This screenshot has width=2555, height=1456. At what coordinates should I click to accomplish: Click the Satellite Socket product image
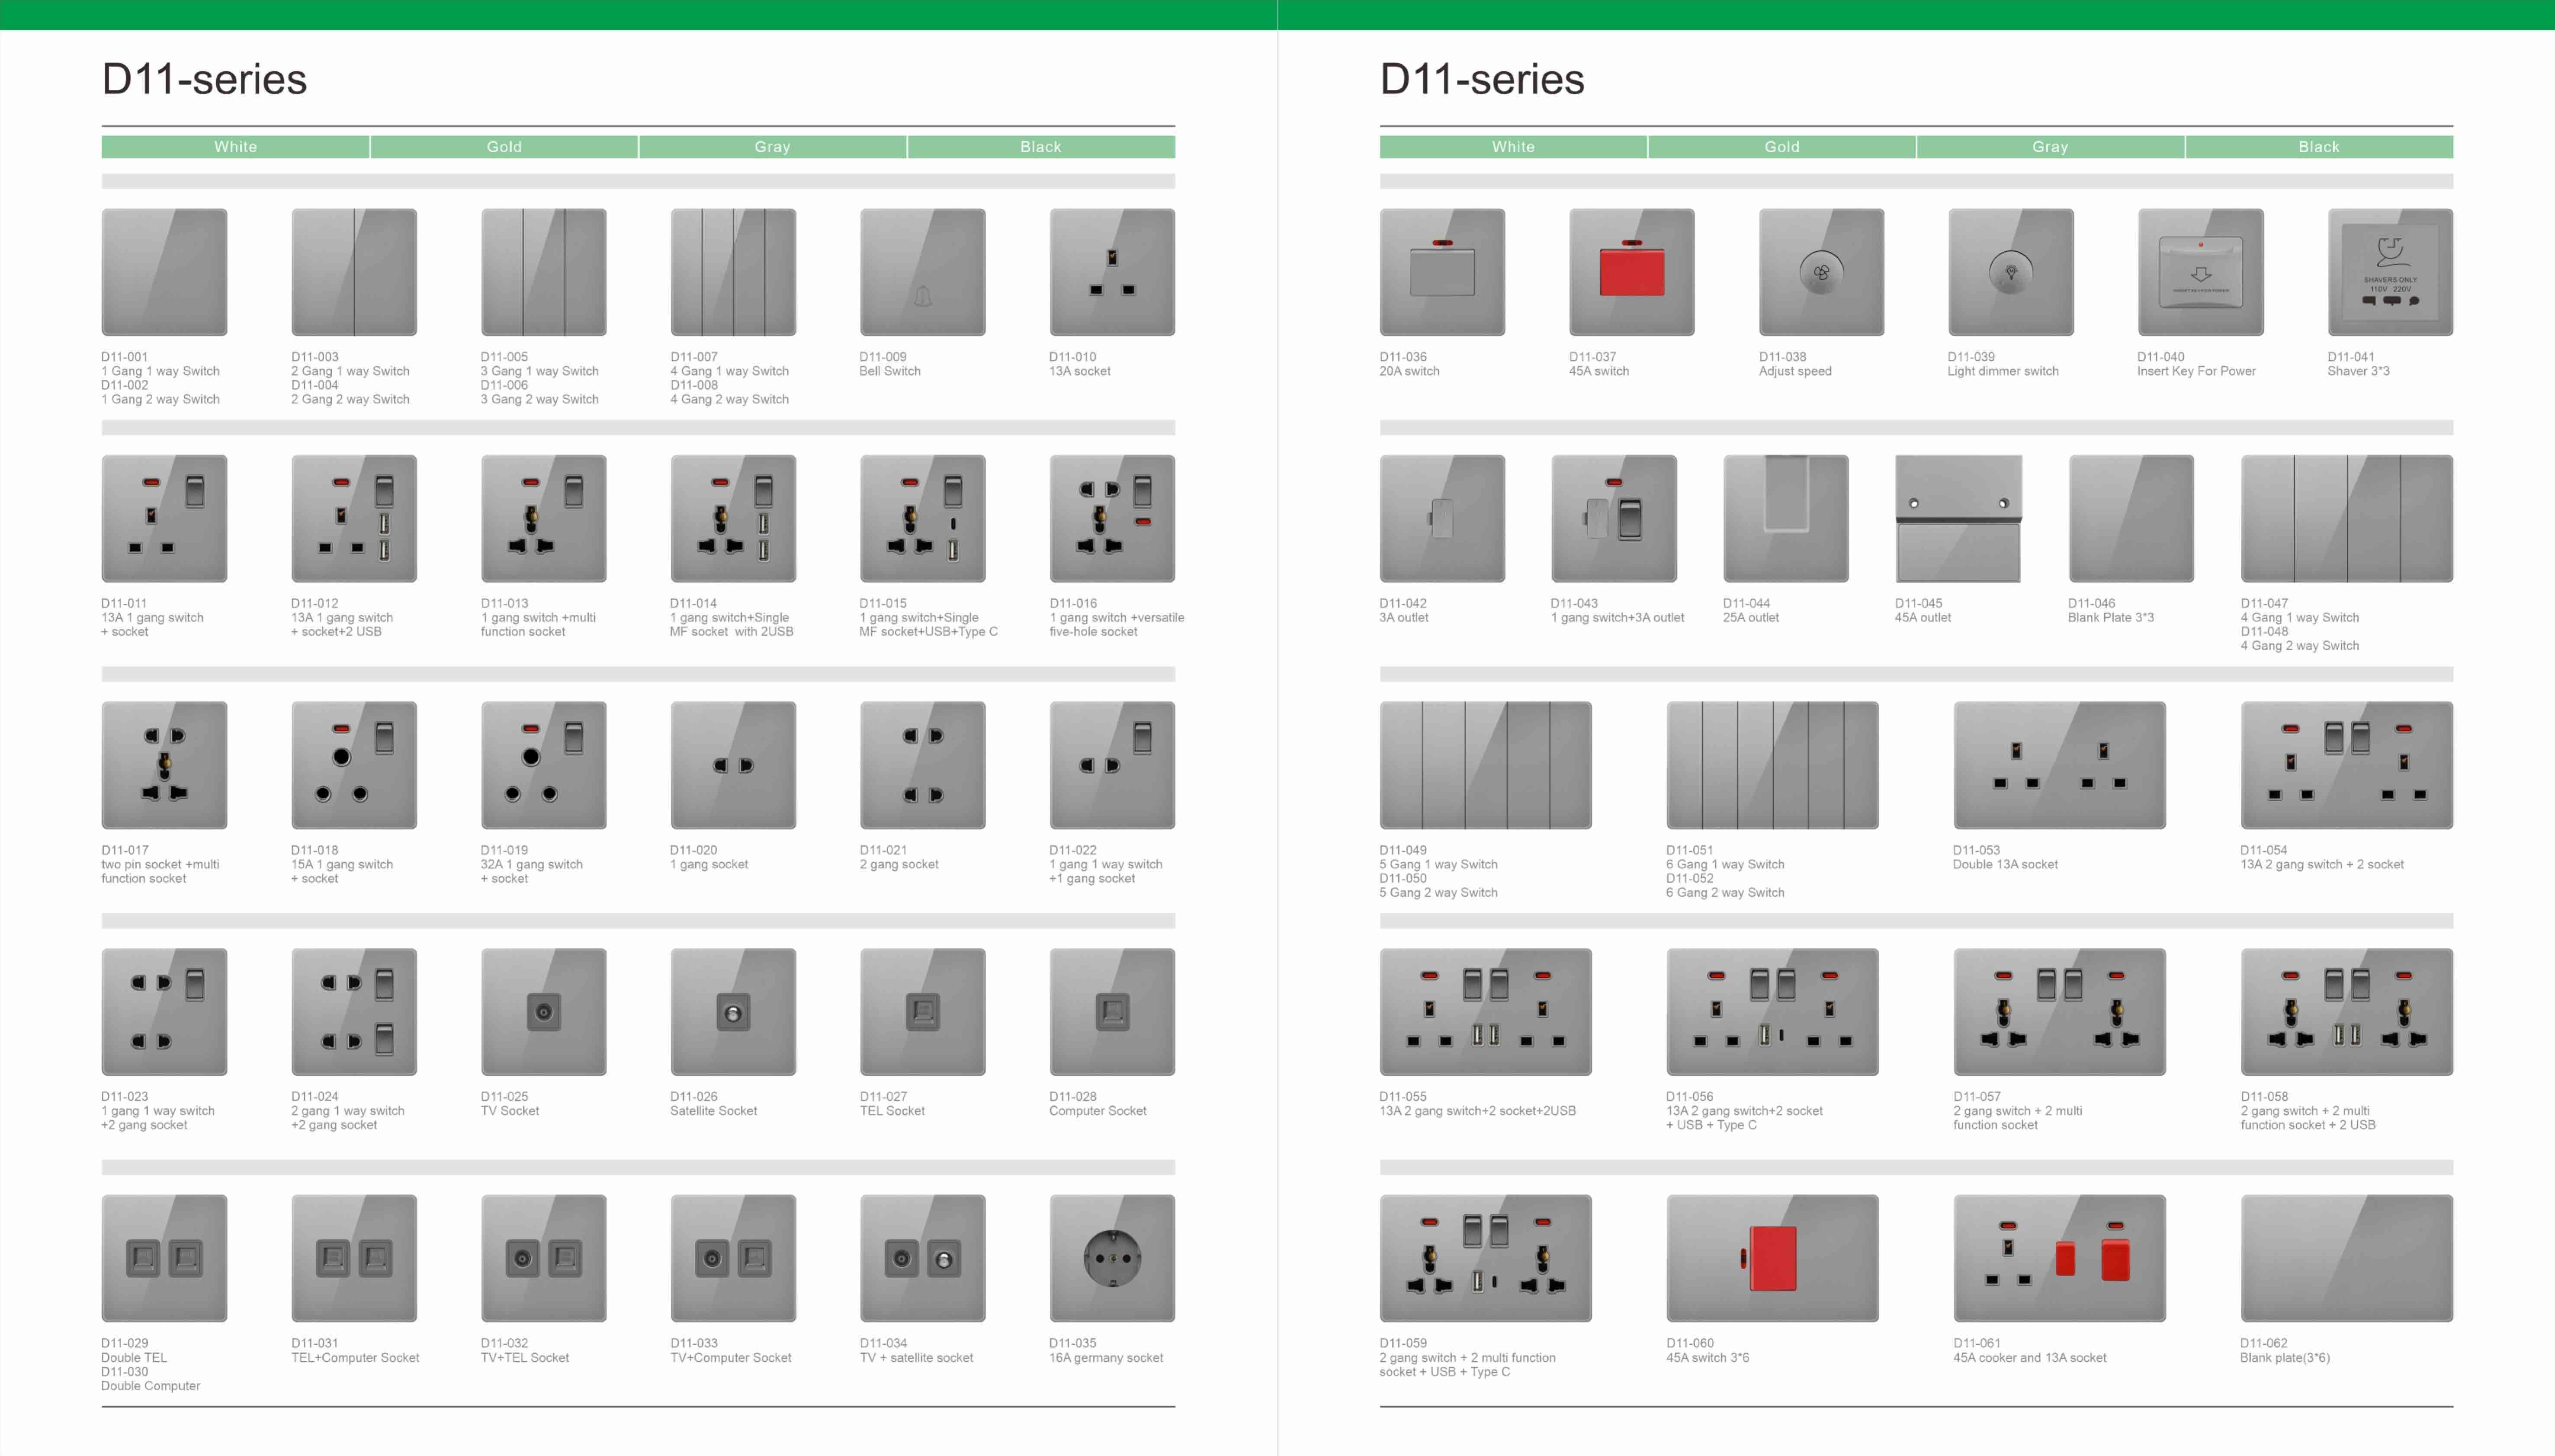[x=733, y=1012]
